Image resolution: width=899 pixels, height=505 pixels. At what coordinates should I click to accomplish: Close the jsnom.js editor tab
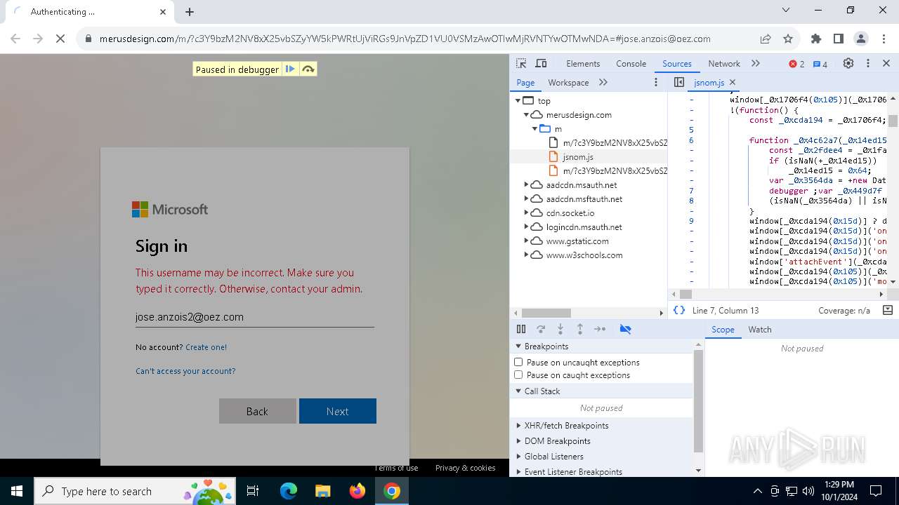[733, 82]
